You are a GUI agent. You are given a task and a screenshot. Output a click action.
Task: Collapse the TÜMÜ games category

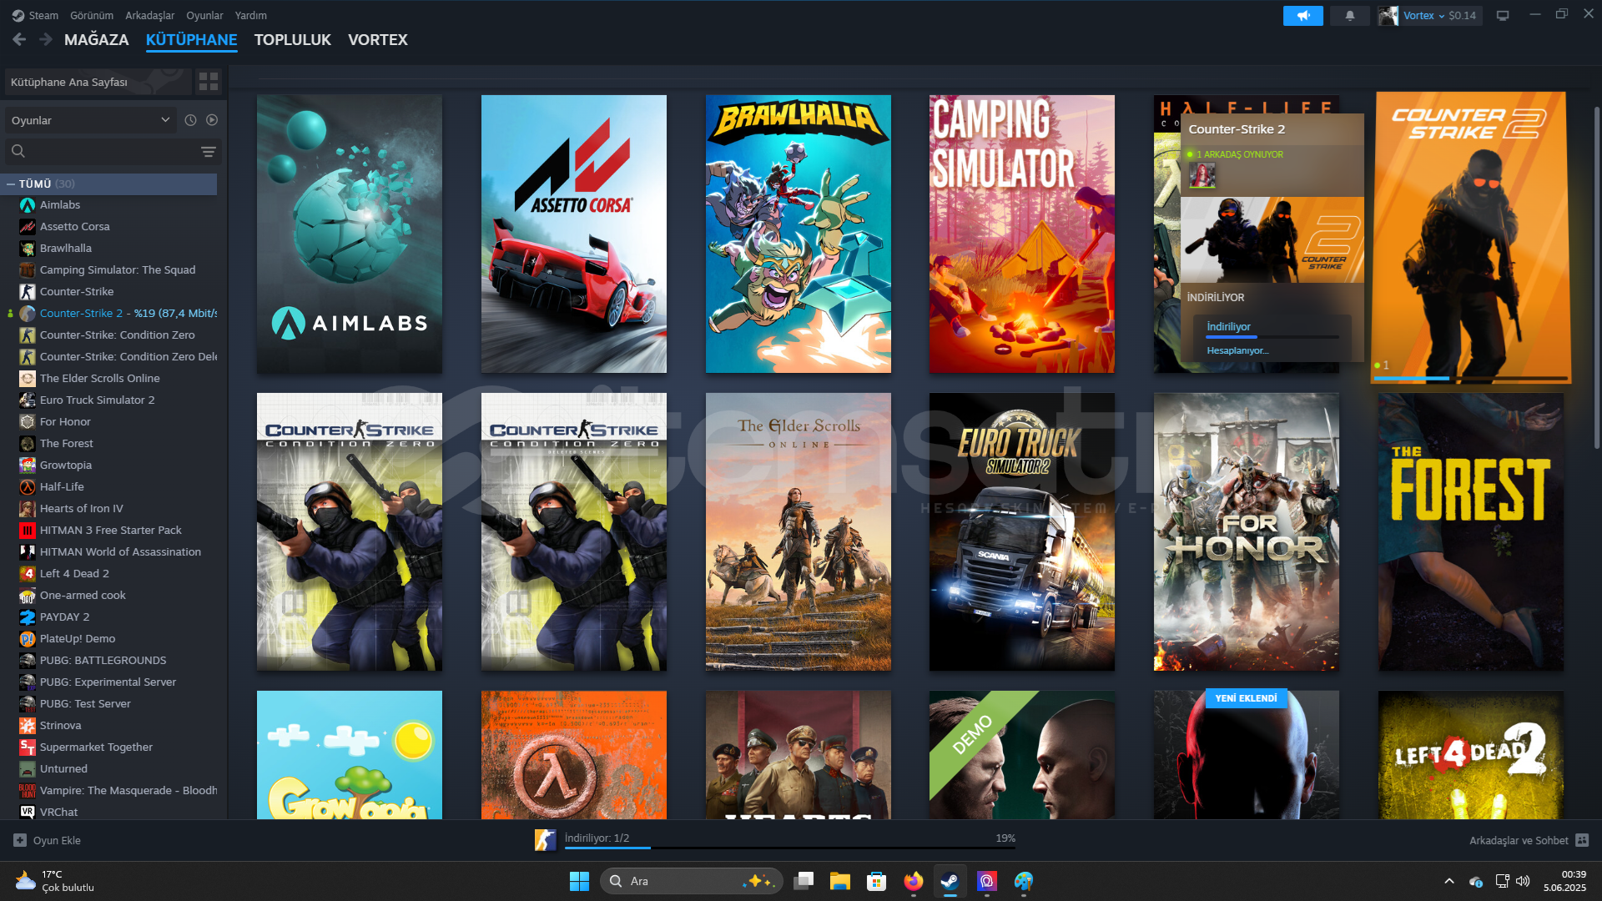coord(11,184)
